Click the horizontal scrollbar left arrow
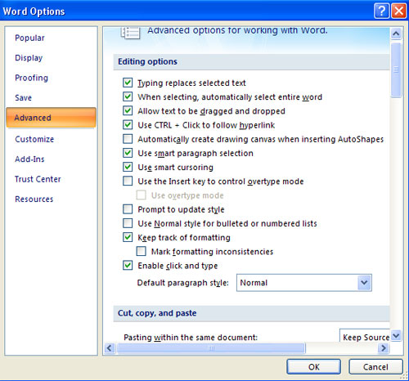The height and width of the screenshot is (381, 409). [x=110, y=347]
